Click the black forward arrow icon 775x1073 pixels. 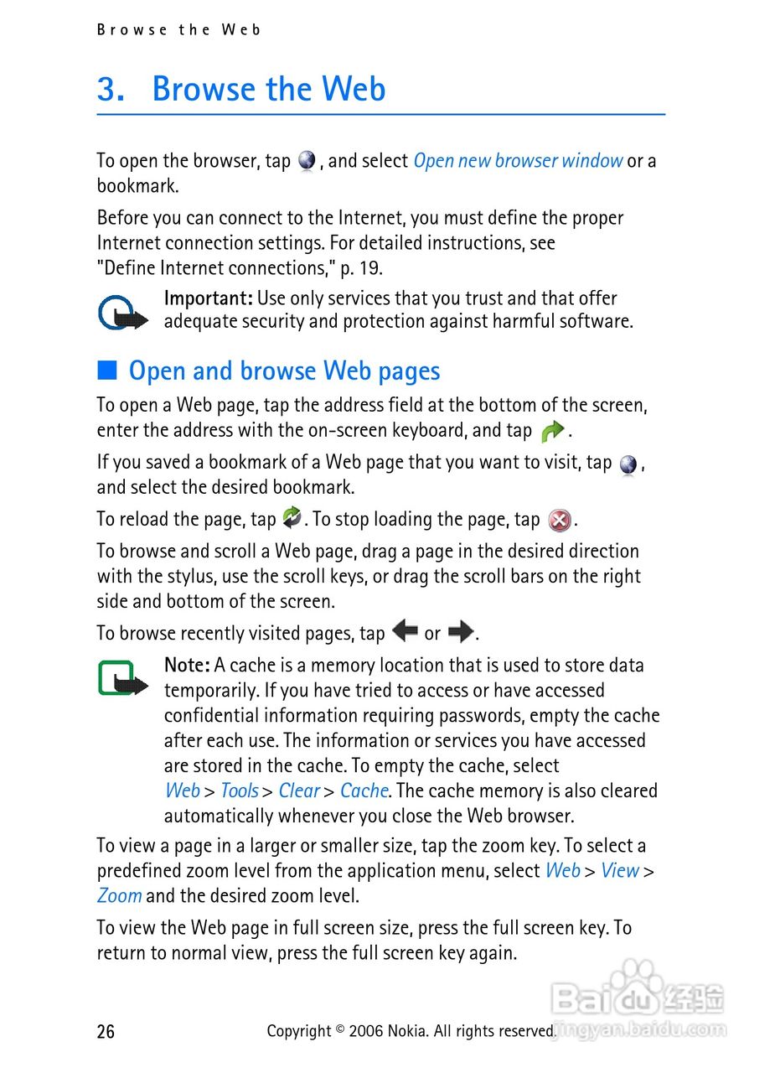point(461,631)
